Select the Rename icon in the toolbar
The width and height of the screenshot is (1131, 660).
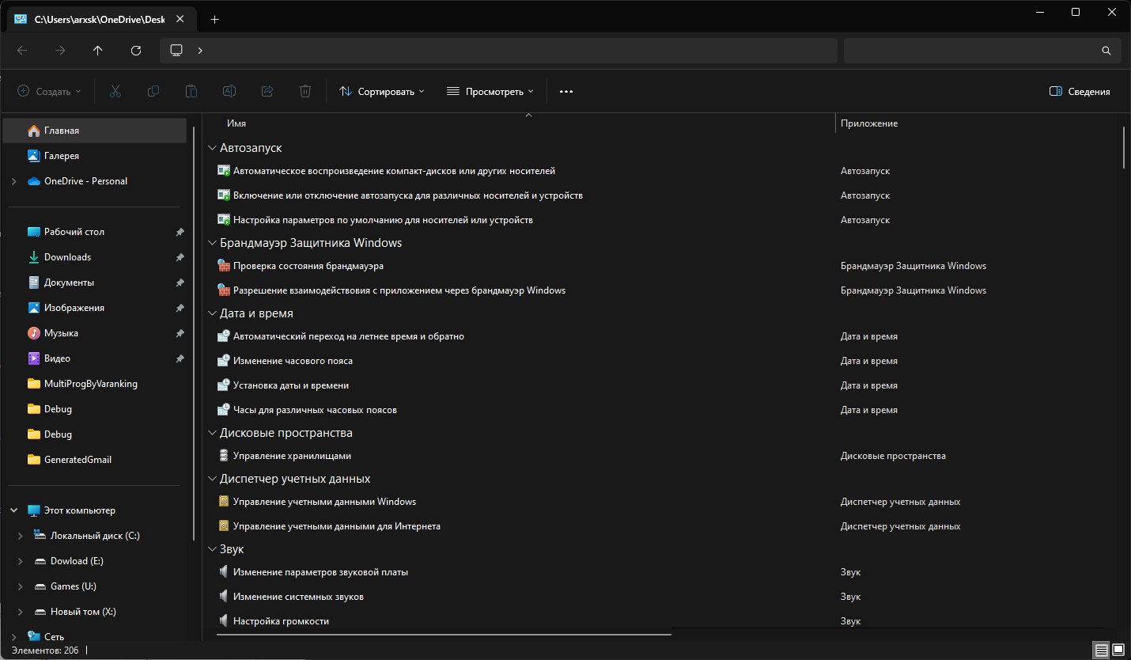(x=229, y=91)
